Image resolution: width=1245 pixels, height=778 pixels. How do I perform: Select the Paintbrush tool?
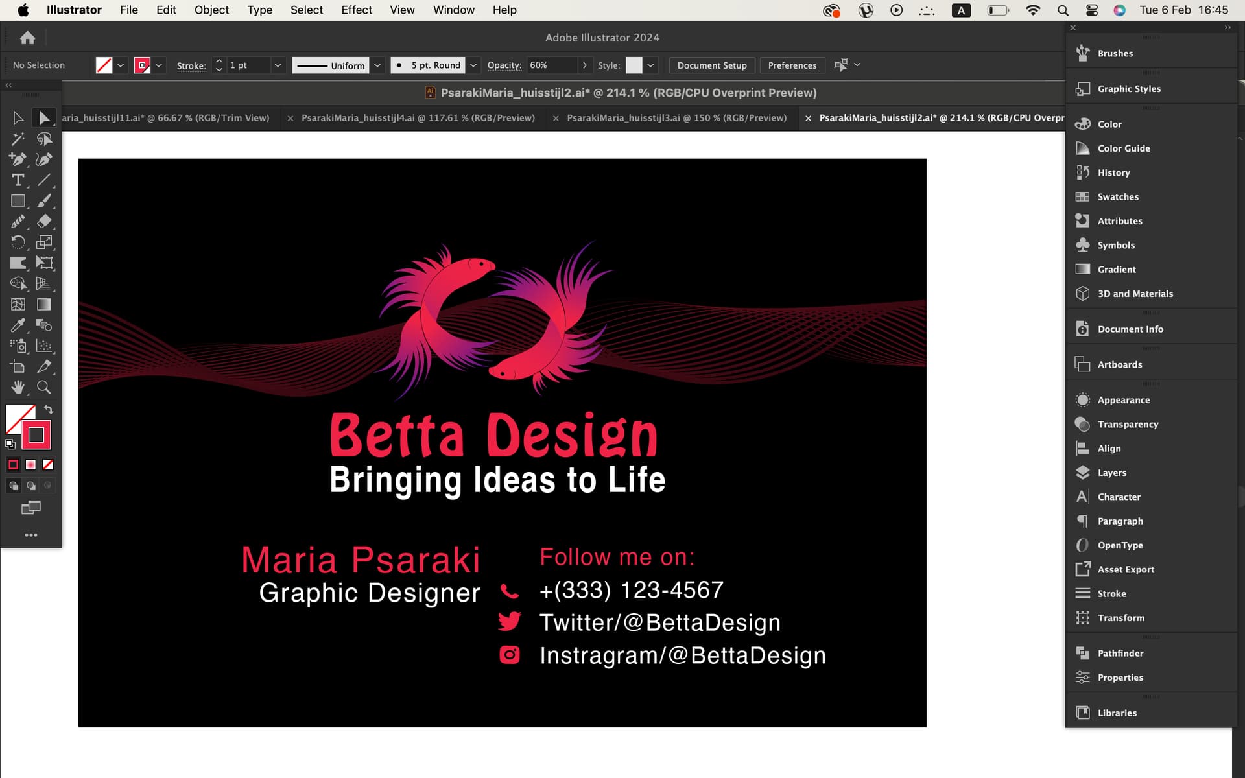pos(44,201)
